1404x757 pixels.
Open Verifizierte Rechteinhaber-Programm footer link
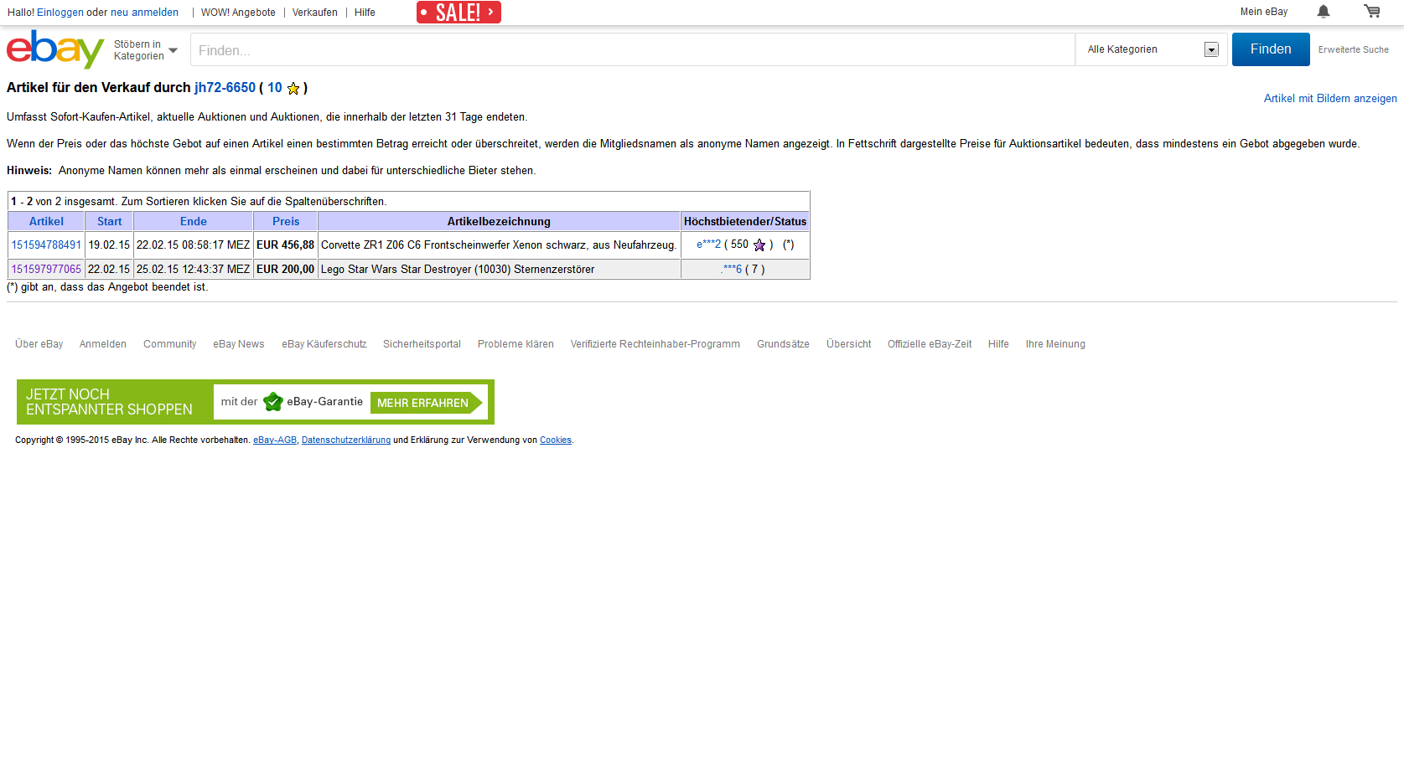[x=655, y=344]
